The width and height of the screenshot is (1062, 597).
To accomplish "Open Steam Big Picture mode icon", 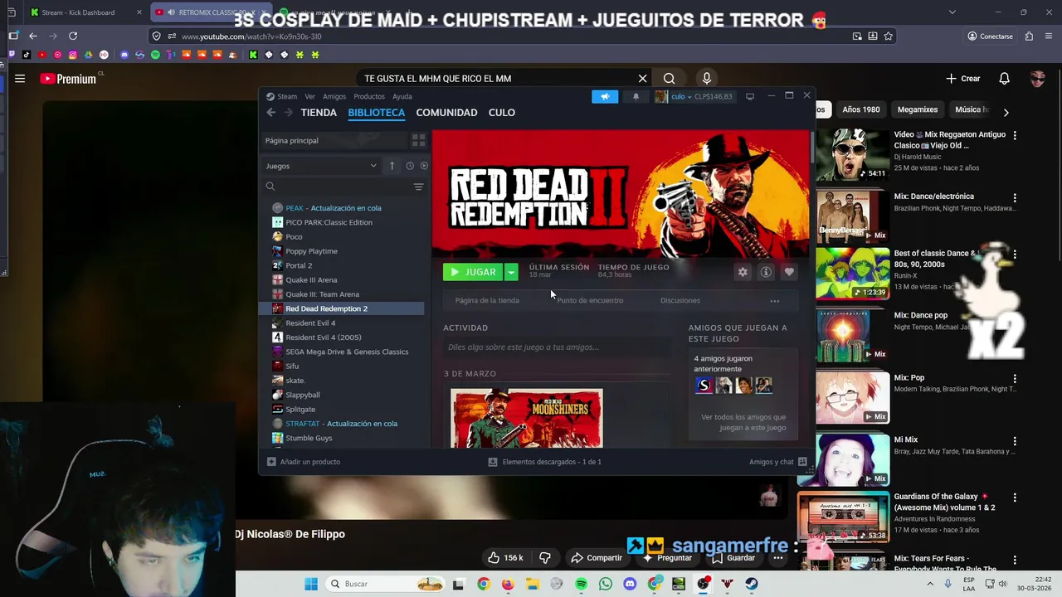I will (x=750, y=96).
